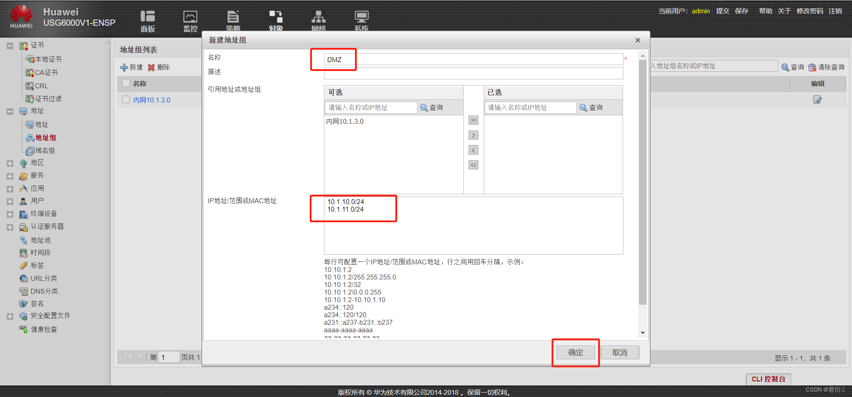Open 证书过滤 in sidebar
852x397 pixels.
48,98
